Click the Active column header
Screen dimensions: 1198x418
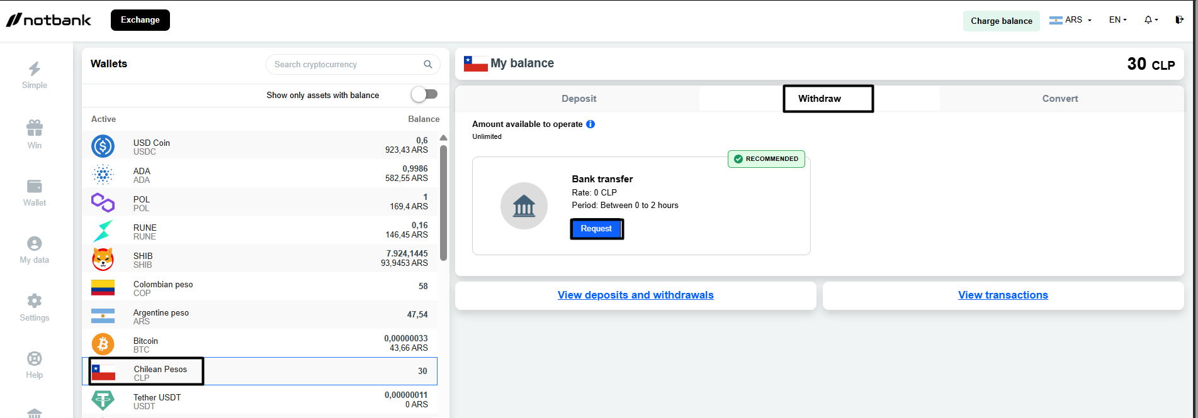click(103, 119)
